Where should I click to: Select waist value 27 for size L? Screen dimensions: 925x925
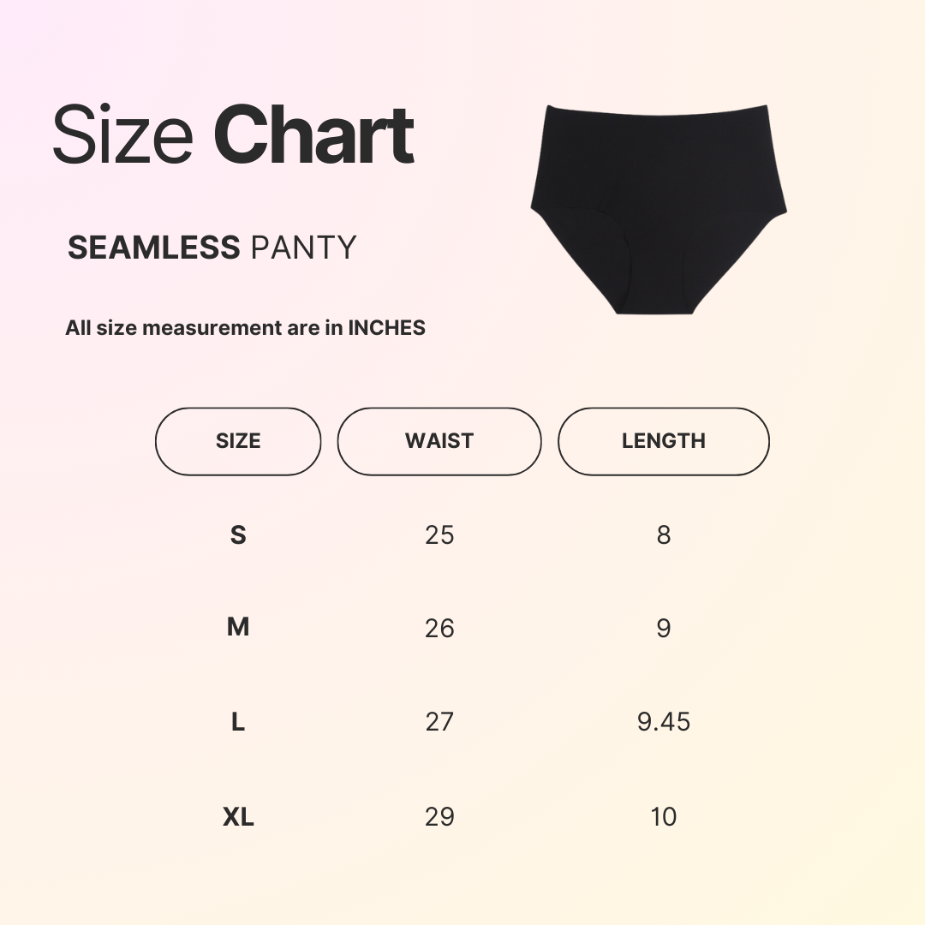coord(439,722)
